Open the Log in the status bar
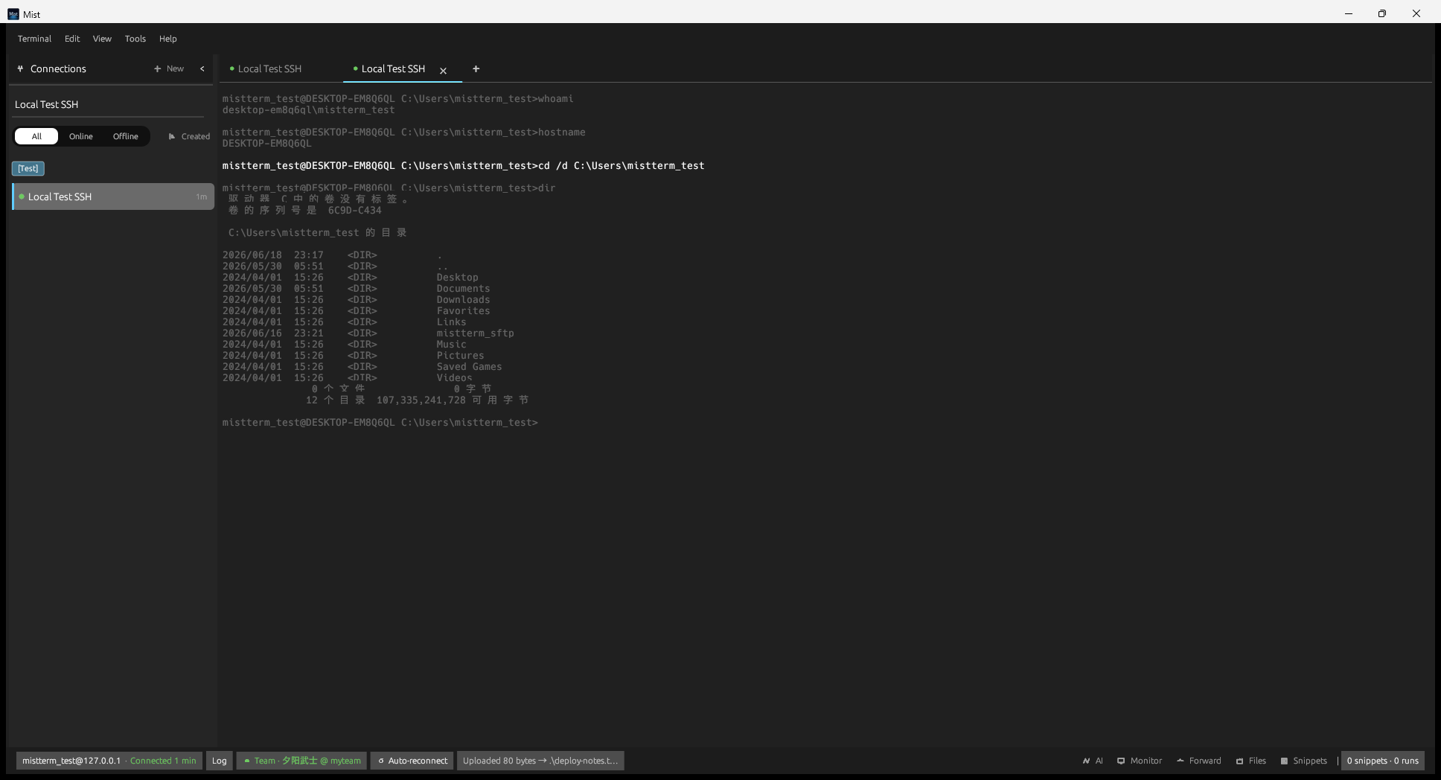 [220, 761]
